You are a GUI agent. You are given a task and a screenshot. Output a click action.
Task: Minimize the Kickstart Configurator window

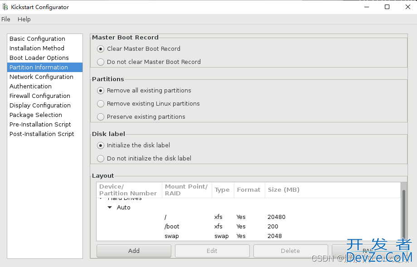point(367,7)
